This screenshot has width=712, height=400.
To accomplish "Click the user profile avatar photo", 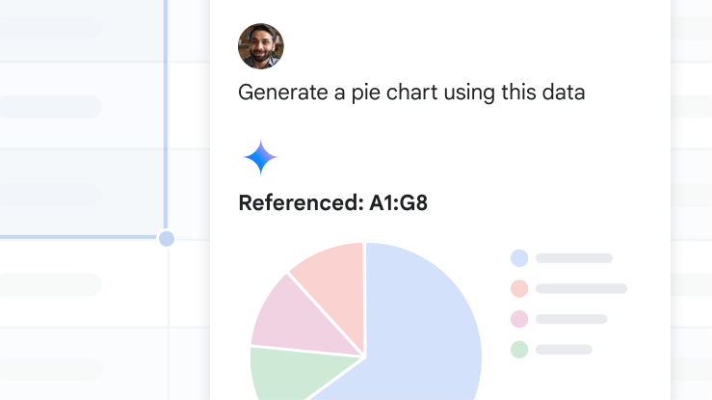I will coord(261,46).
